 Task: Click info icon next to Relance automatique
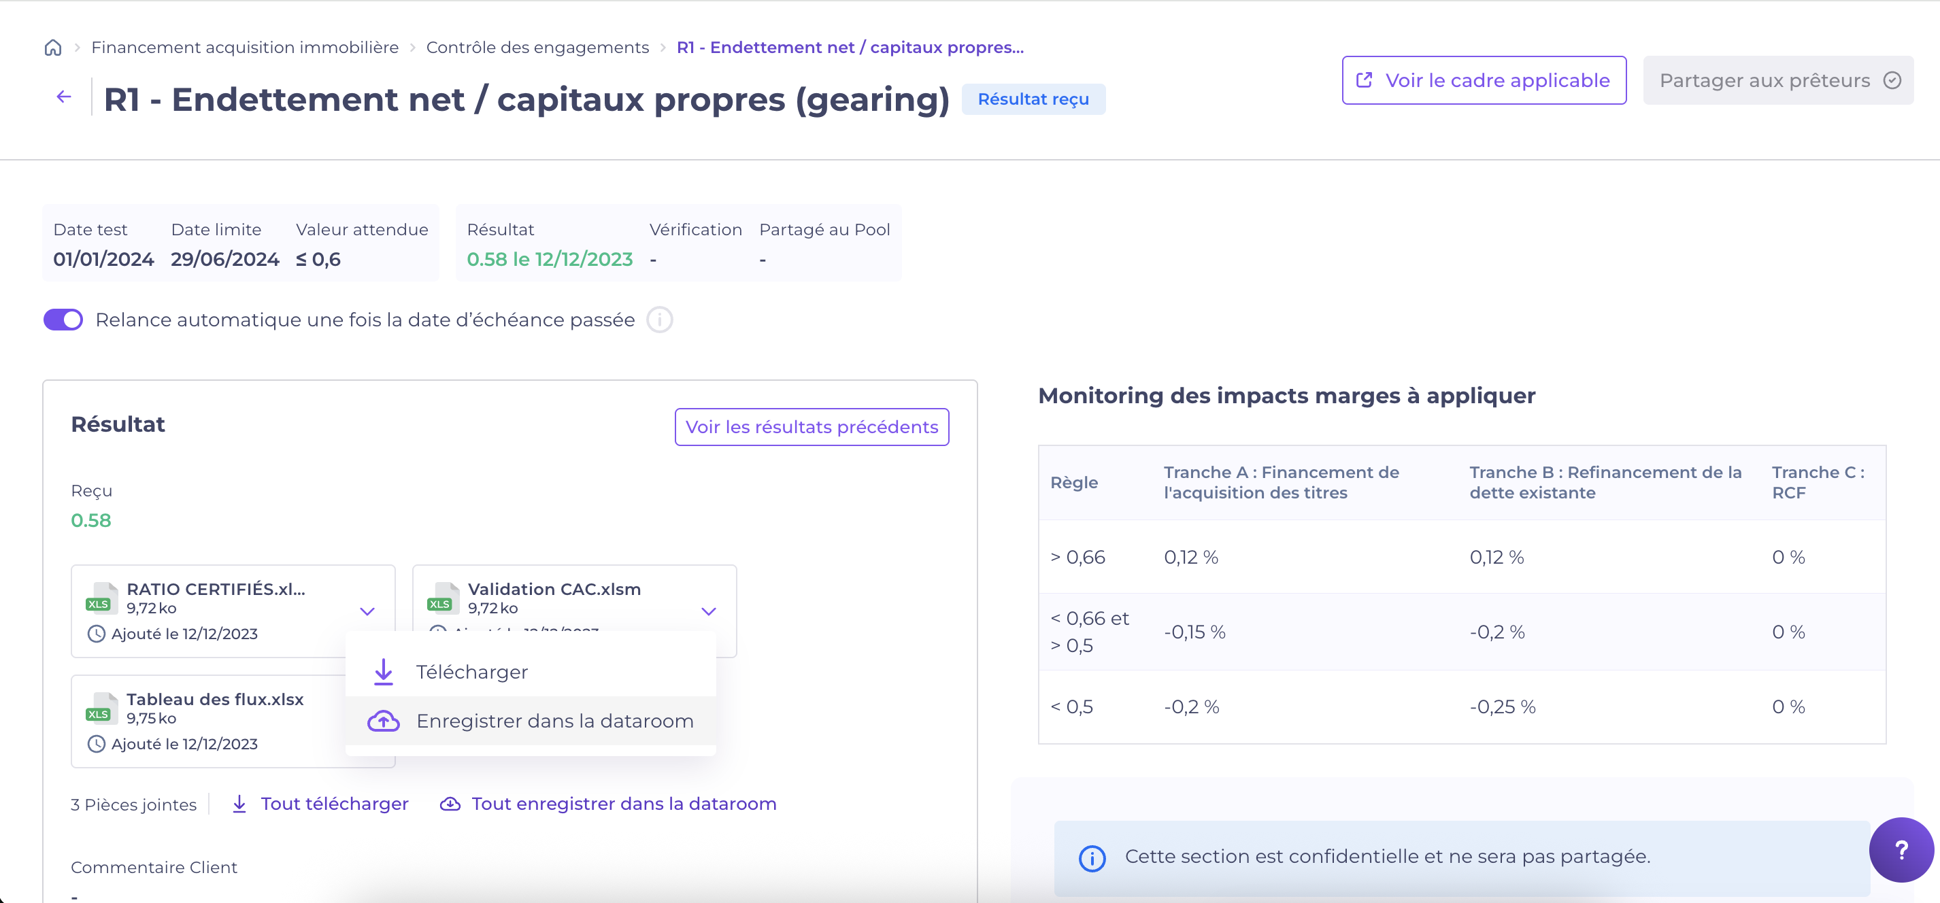(x=659, y=320)
